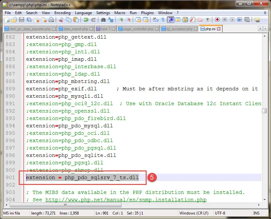
Task: Open the Document Map icon
Action: click(185, 20)
